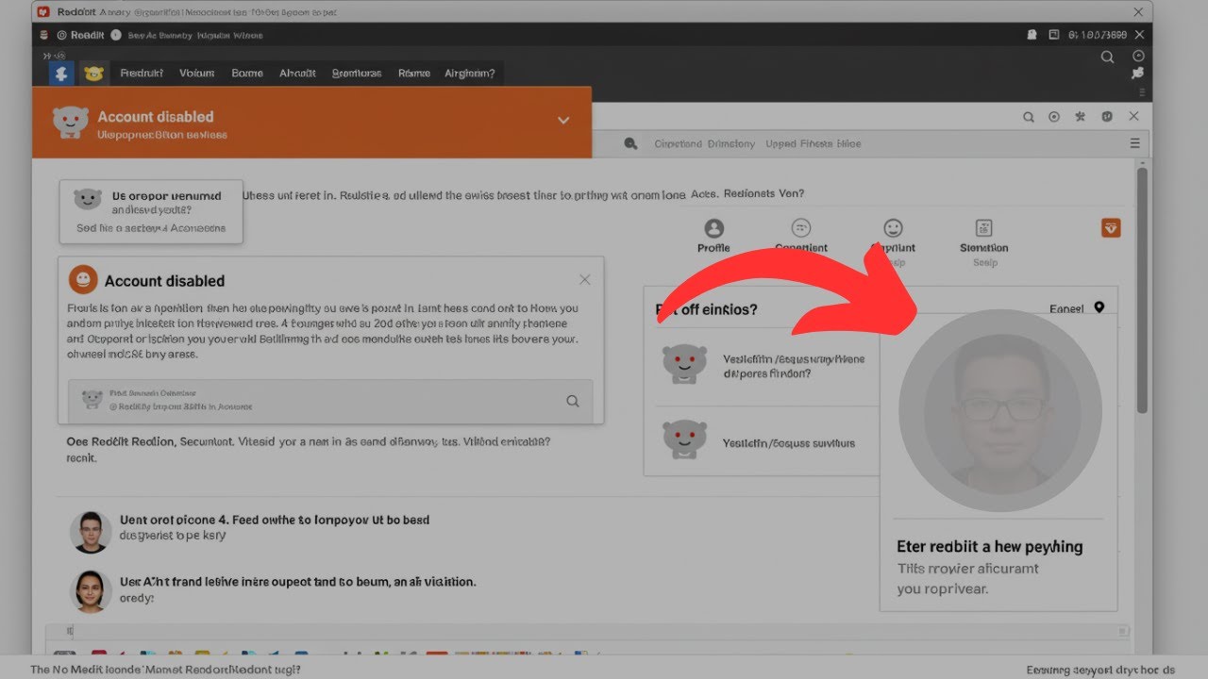Click the circle-dot icon in the white toolbar
The image size is (1208, 679).
tap(1054, 117)
